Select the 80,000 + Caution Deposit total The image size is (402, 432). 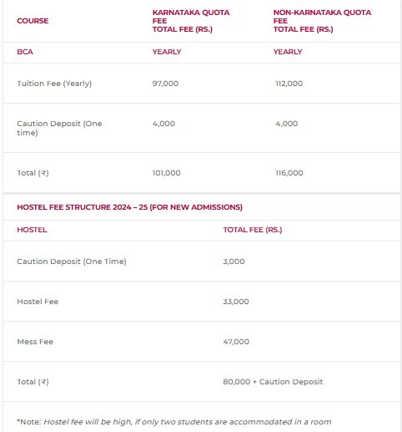coord(273,382)
